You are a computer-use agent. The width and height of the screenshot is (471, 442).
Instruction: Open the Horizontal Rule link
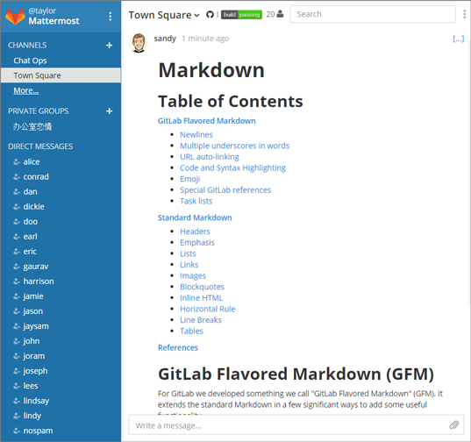[x=208, y=310]
